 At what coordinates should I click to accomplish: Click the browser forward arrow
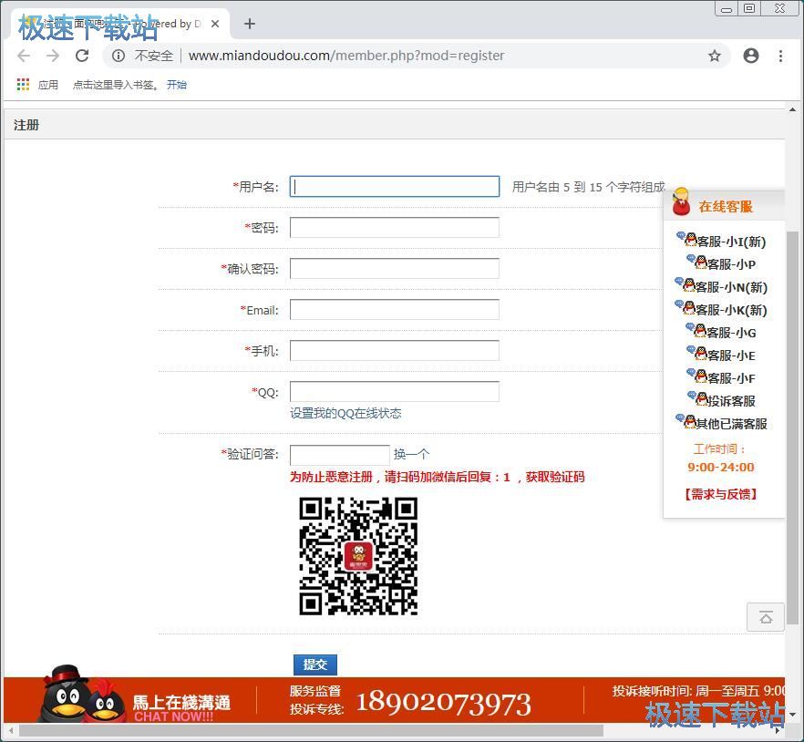[x=53, y=56]
